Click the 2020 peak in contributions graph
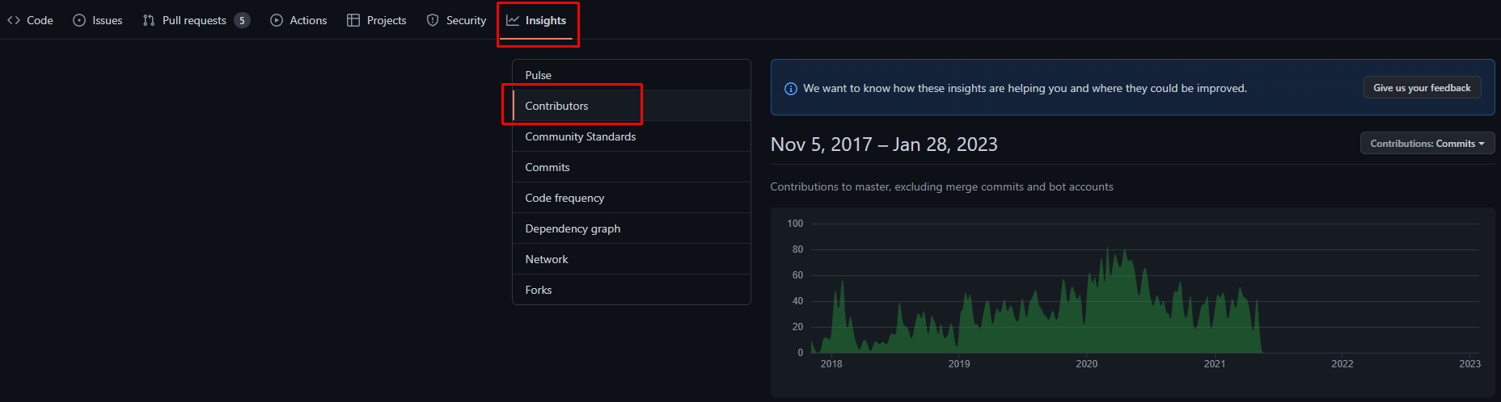The width and height of the screenshot is (1501, 402). point(1107,252)
